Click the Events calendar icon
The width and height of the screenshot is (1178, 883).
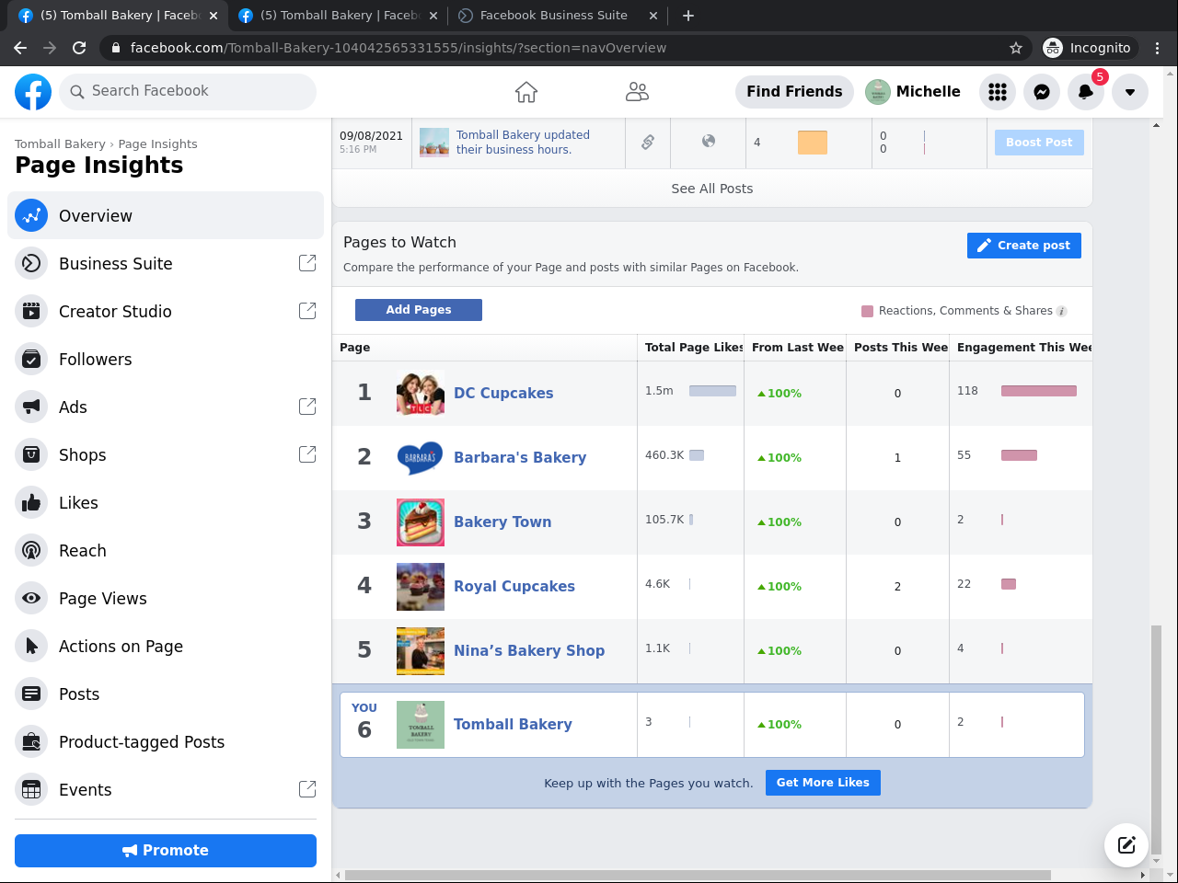[31, 789]
